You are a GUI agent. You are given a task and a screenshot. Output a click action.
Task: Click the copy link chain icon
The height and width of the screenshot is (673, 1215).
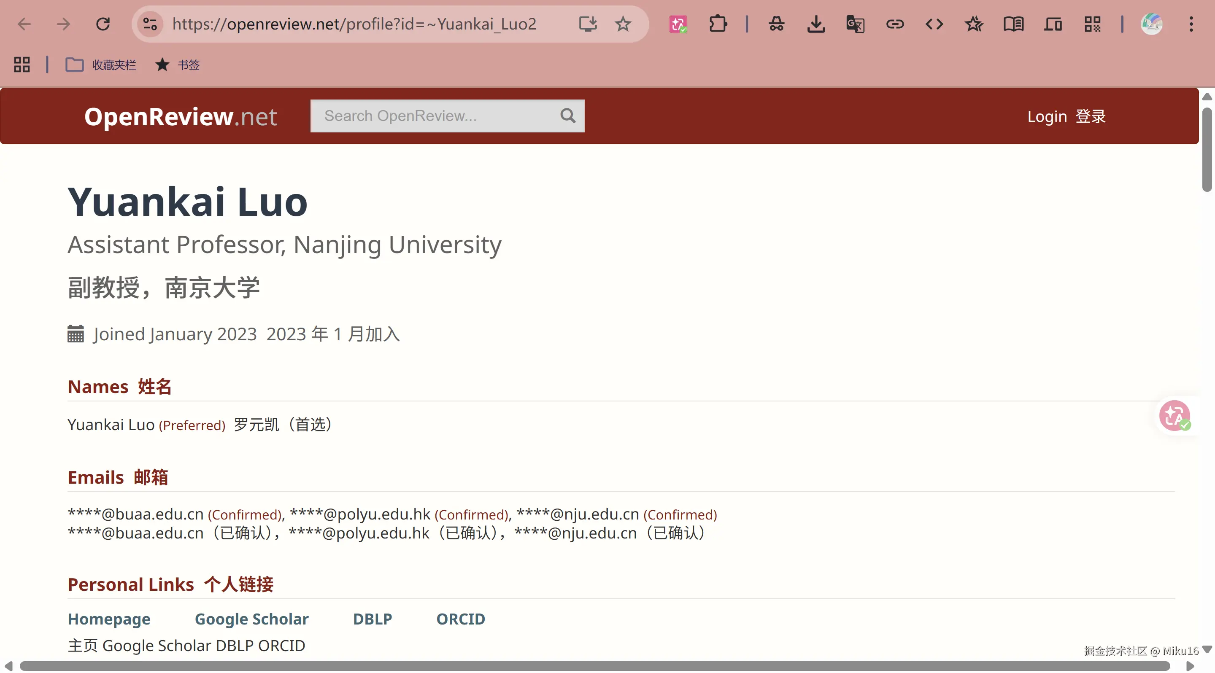pyautogui.click(x=895, y=24)
